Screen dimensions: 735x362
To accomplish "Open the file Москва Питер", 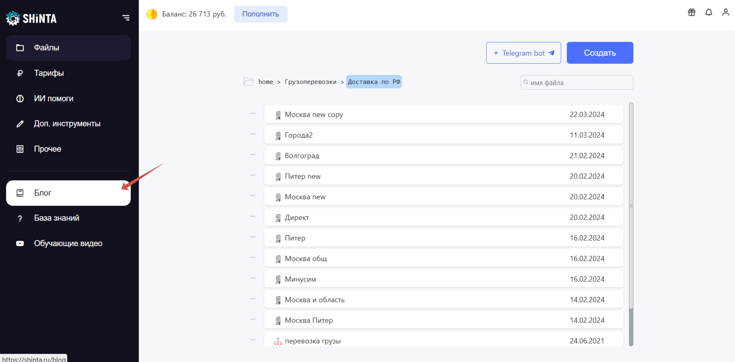I will click(x=444, y=320).
